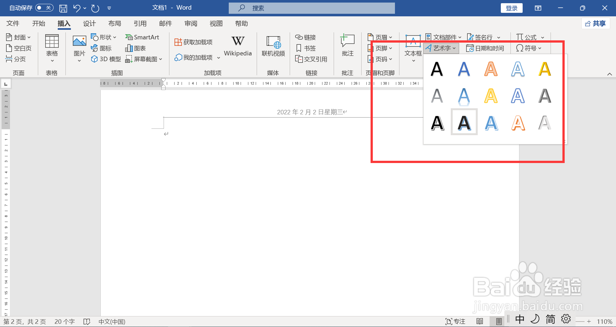Collapse the ribbon with the chevron
This screenshot has width=616, height=327.
610,74
